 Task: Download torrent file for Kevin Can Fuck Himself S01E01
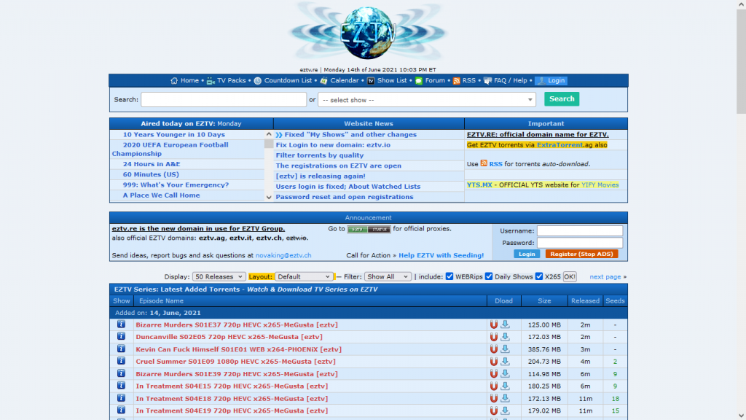[x=506, y=349]
